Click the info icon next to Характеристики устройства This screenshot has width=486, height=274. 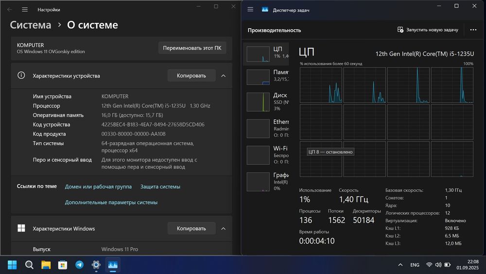coord(21,75)
